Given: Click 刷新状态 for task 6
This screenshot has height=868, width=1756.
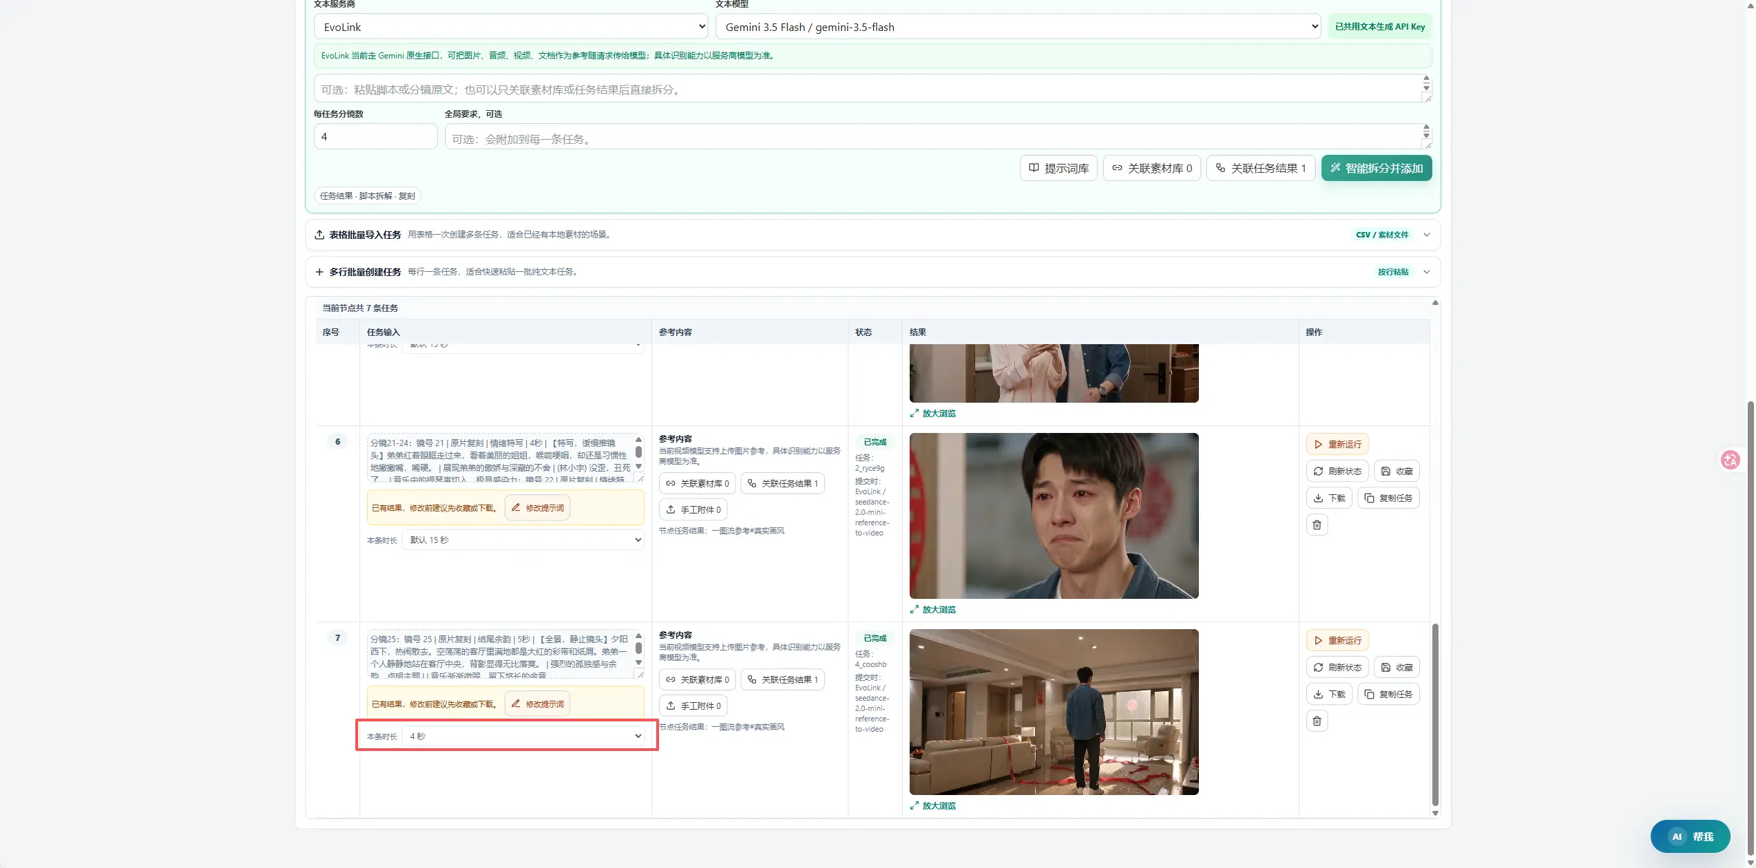Looking at the screenshot, I should click(1337, 471).
